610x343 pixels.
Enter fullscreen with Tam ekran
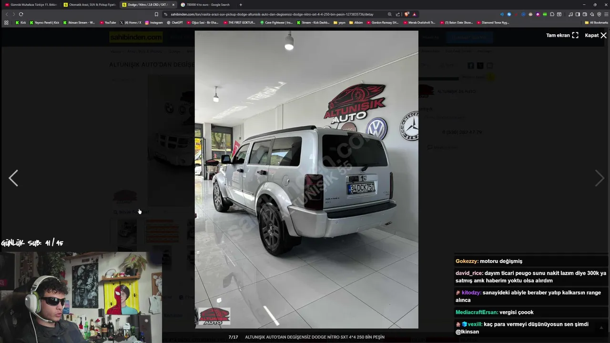coord(562,35)
